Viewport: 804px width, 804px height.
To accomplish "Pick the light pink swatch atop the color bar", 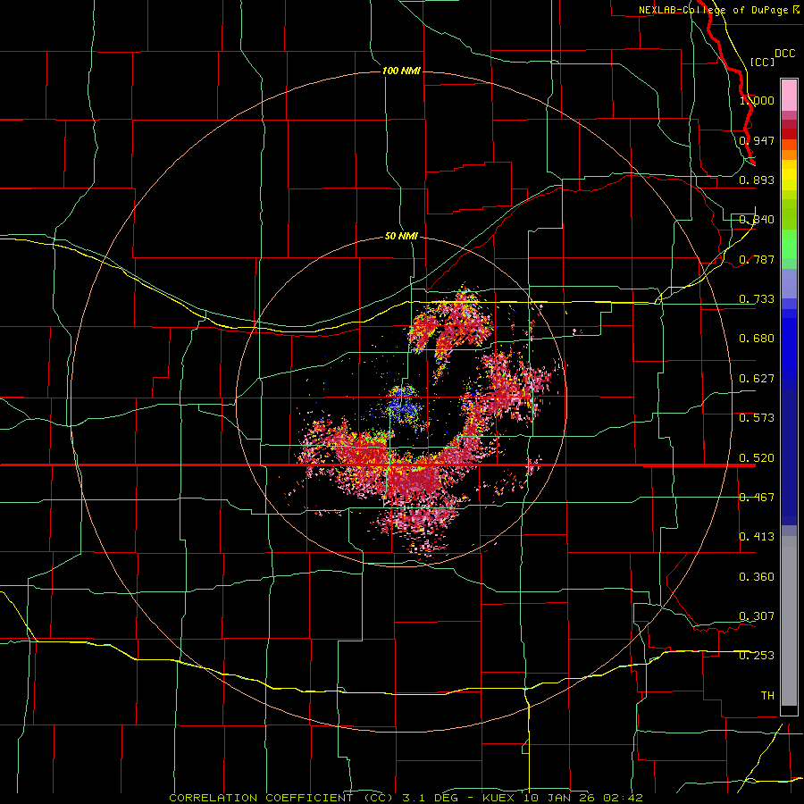I will 789,95.
